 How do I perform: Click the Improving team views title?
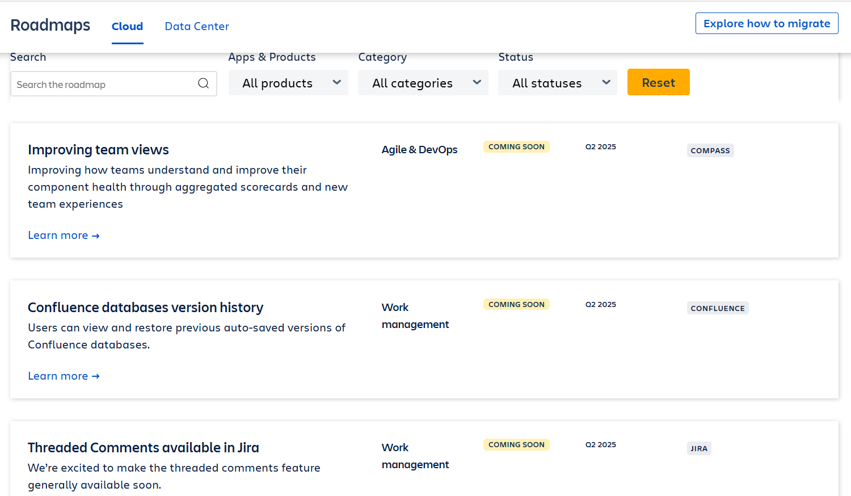[x=98, y=149]
